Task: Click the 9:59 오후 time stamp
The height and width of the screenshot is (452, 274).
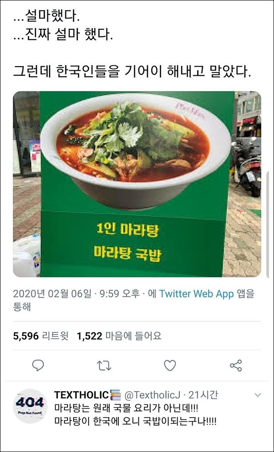Action: click(x=119, y=294)
